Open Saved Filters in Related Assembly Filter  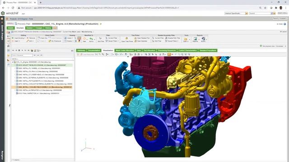click(x=172, y=41)
